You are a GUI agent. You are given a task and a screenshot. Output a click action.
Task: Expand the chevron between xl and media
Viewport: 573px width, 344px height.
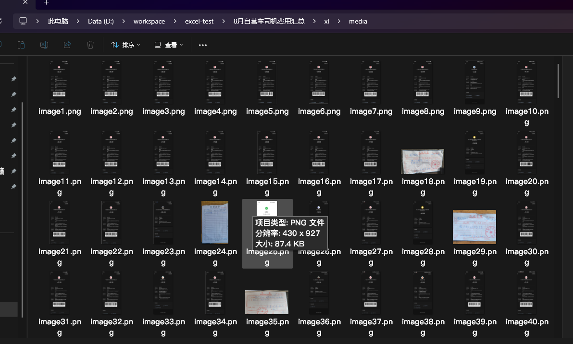[x=339, y=21]
